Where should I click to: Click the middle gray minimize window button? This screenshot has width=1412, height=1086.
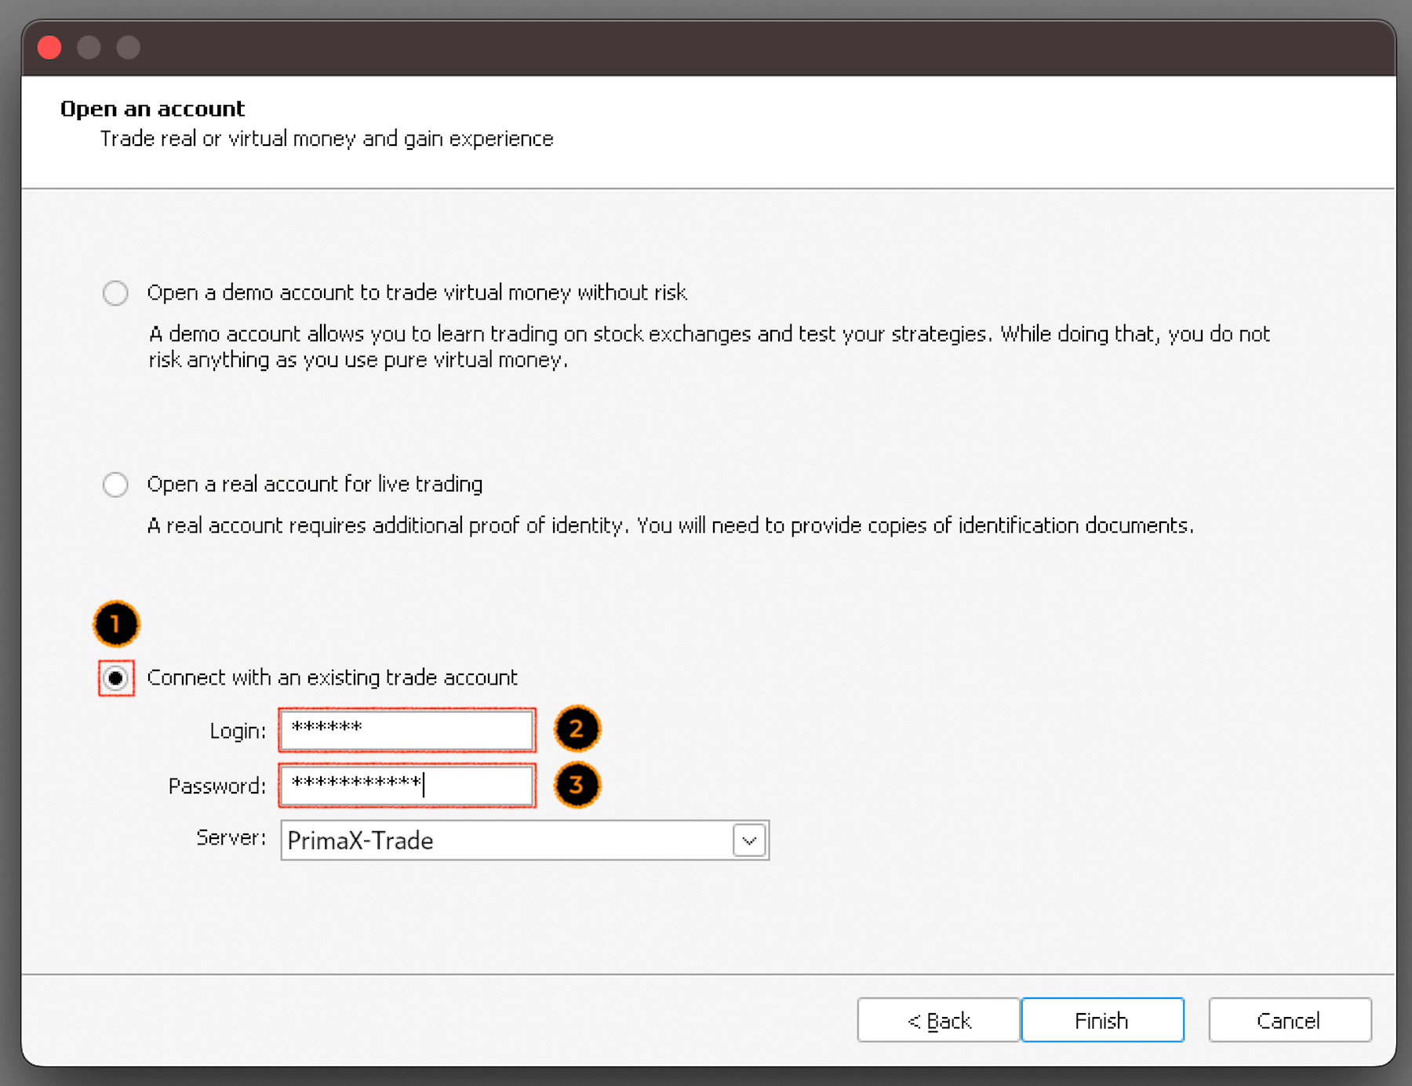(x=89, y=48)
